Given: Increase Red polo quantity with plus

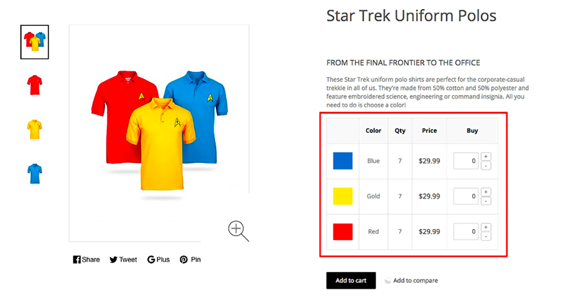Looking at the screenshot, I should pyautogui.click(x=486, y=227).
